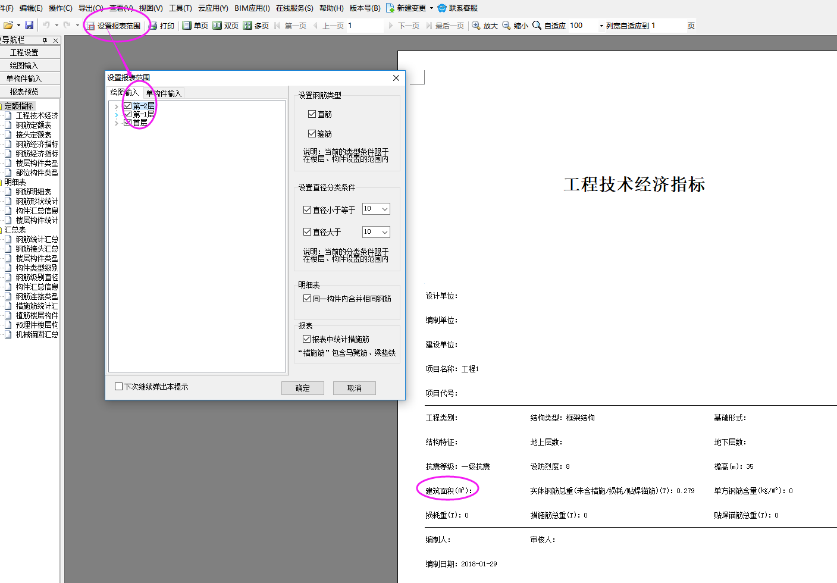Open the 在线服务(S) menu
The height and width of the screenshot is (583, 837).
(294, 8)
